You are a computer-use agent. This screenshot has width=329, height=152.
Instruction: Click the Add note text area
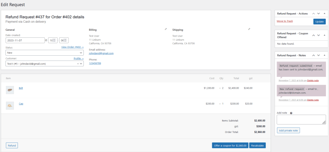[301, 119]
